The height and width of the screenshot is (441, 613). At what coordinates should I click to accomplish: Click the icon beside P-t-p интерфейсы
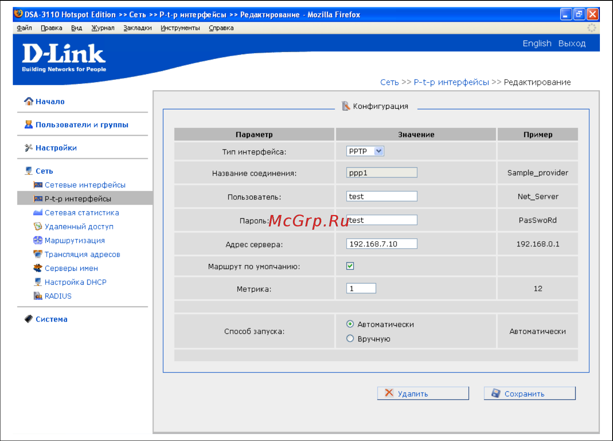coord(38,199)
